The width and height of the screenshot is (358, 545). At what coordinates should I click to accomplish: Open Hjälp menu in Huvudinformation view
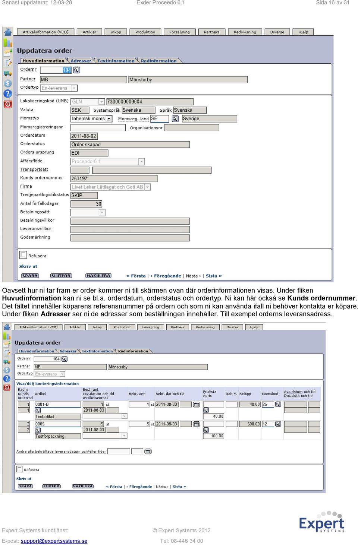tap(303, 32)
